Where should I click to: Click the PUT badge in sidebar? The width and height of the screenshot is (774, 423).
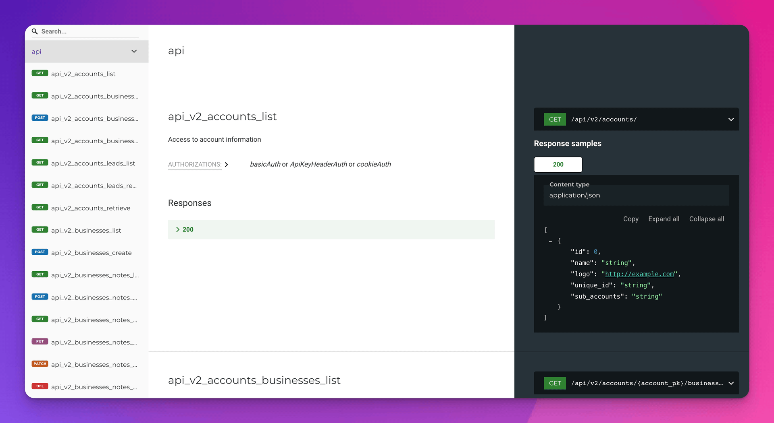(40, 342)
